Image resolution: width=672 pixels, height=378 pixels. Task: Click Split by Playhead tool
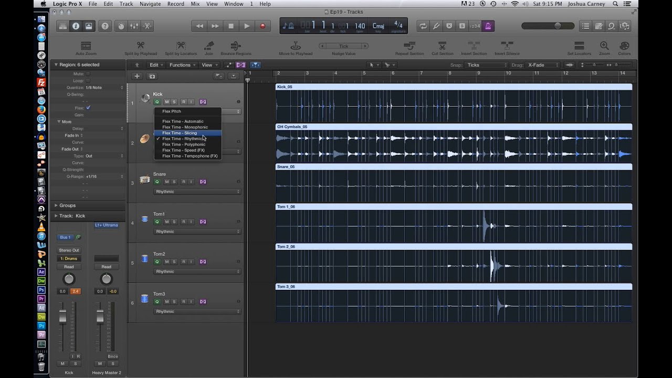[141, 48]
